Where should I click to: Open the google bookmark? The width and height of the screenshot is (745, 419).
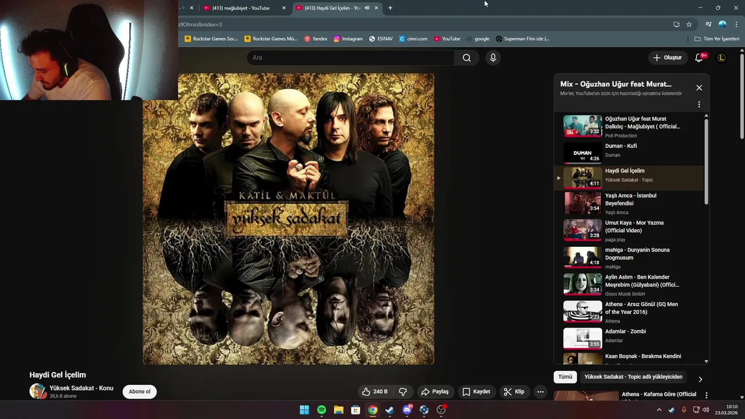pyautogui.click(x=478, y=39)
